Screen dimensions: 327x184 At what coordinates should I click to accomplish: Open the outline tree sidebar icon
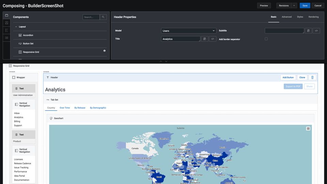6,30
